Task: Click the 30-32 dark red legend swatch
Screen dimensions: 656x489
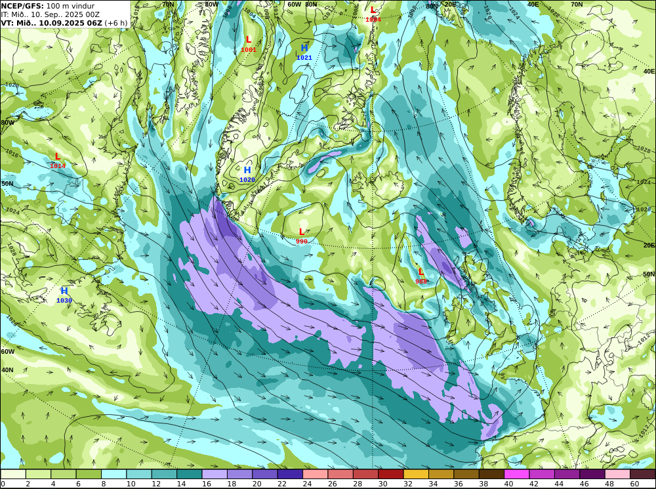Action: pyautogui.click(x=391, y=474)
